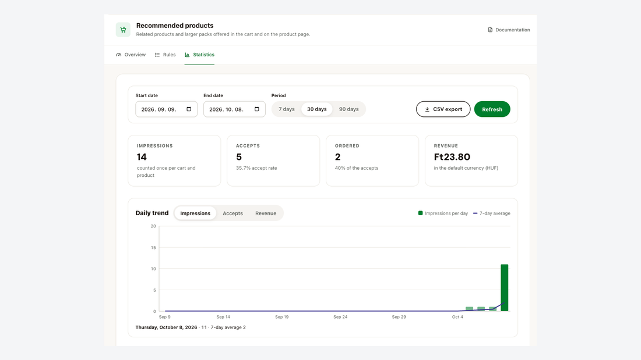The width and height of the screenshot is (641, 360).
Task: Click the Overview gauge icon
Action: coord(118,55)
